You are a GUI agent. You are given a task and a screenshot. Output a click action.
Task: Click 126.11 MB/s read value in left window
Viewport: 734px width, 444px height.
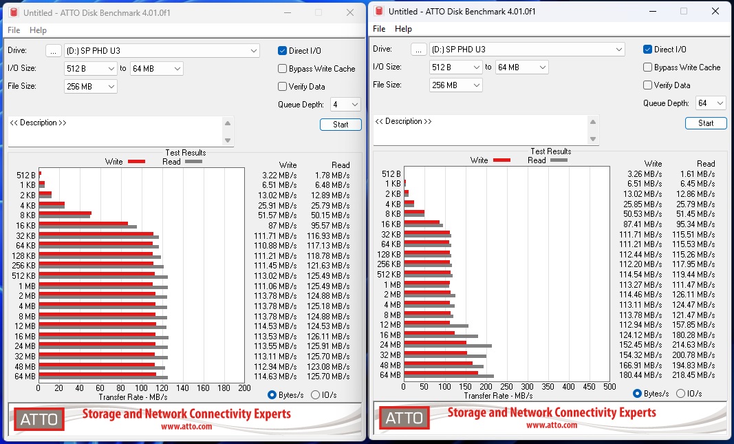point(328,337)
